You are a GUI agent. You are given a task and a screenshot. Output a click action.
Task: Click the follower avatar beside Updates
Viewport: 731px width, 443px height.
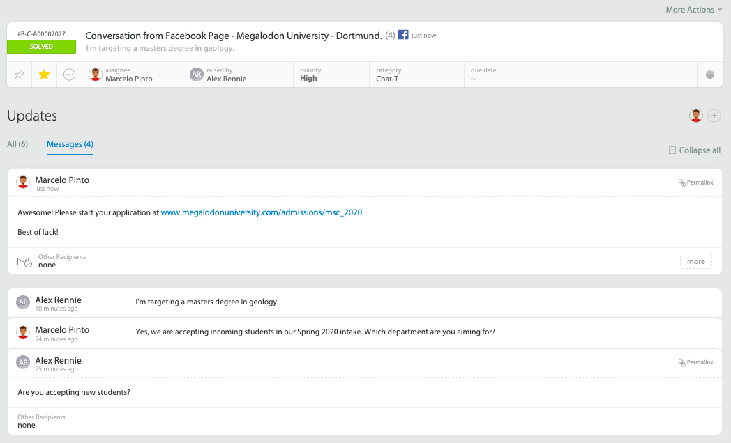[x=696, y=116]
